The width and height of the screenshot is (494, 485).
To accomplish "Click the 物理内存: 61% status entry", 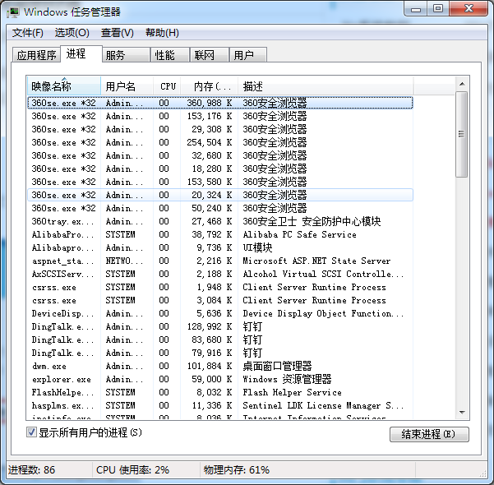I will point(236,469).
